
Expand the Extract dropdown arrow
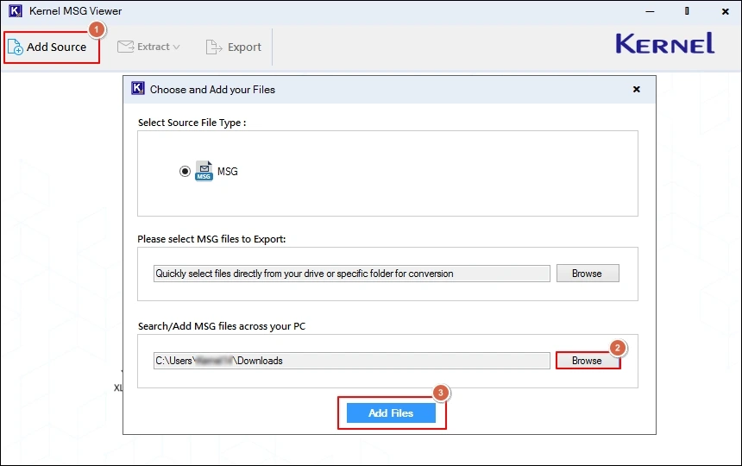pos(177,47)
